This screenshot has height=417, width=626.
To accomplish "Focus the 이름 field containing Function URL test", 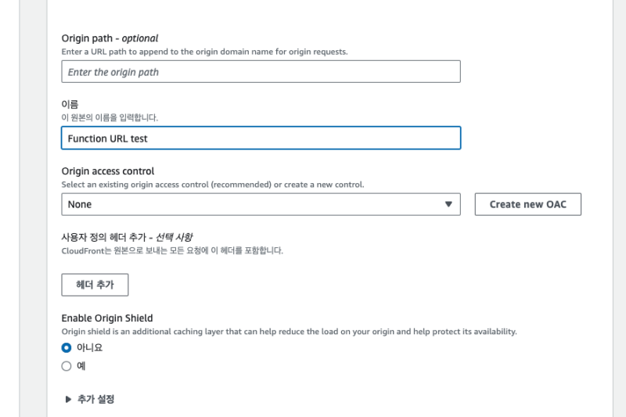I will [261, 138].
